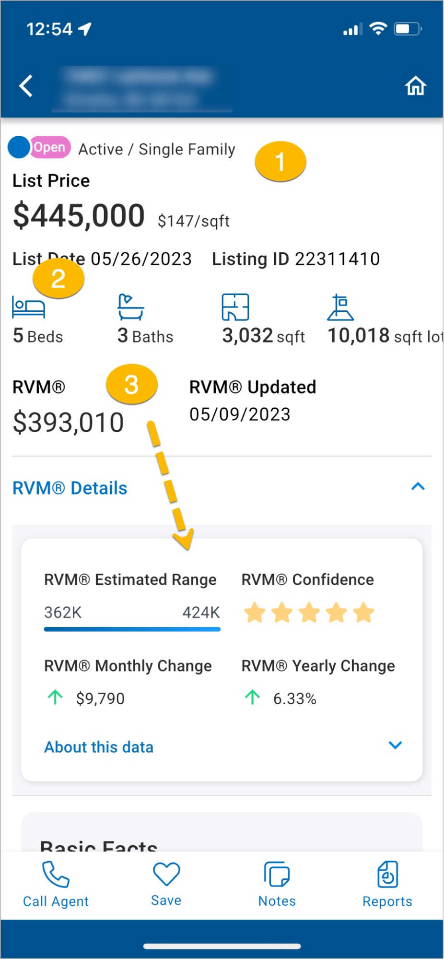Tap the floor plan square footage icon

coord(235,307)
